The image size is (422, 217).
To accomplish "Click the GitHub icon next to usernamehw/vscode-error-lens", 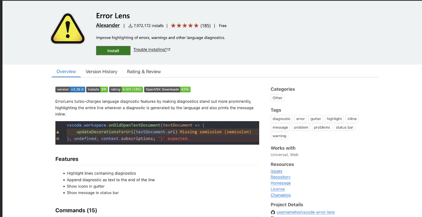I will tap(273, 212).
